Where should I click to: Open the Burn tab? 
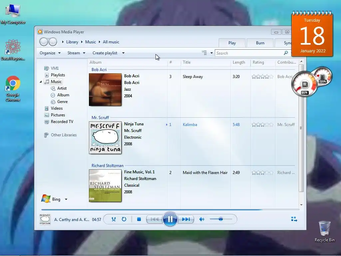[260, 43]
